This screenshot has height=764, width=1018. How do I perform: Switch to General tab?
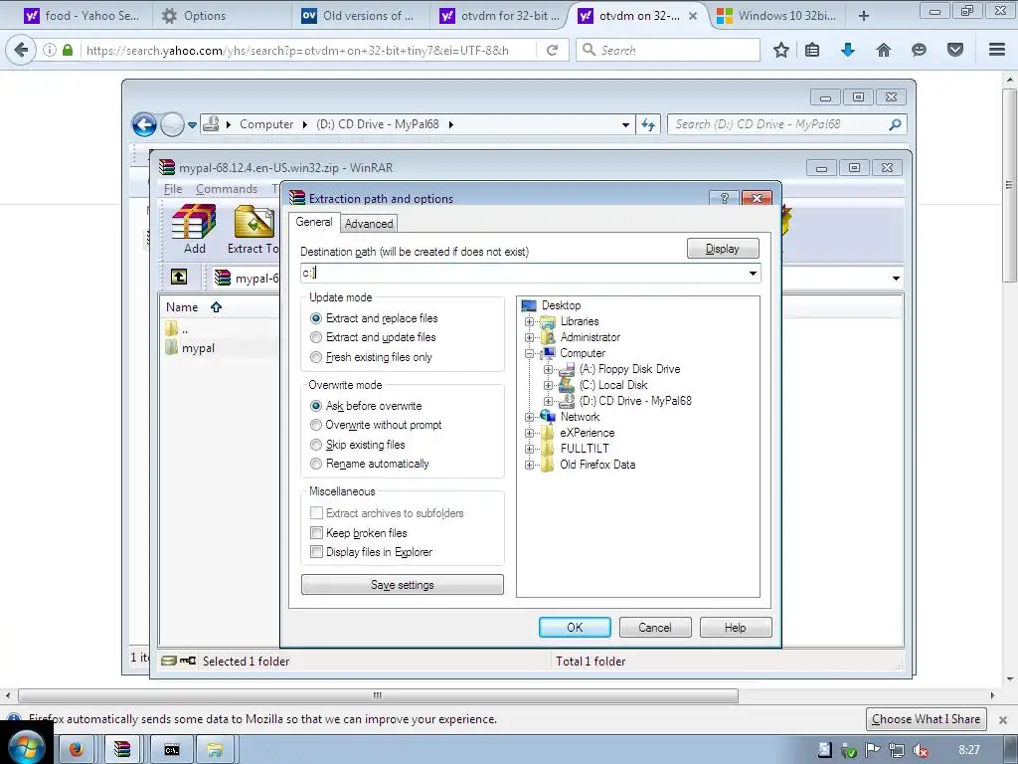(314, 222)
